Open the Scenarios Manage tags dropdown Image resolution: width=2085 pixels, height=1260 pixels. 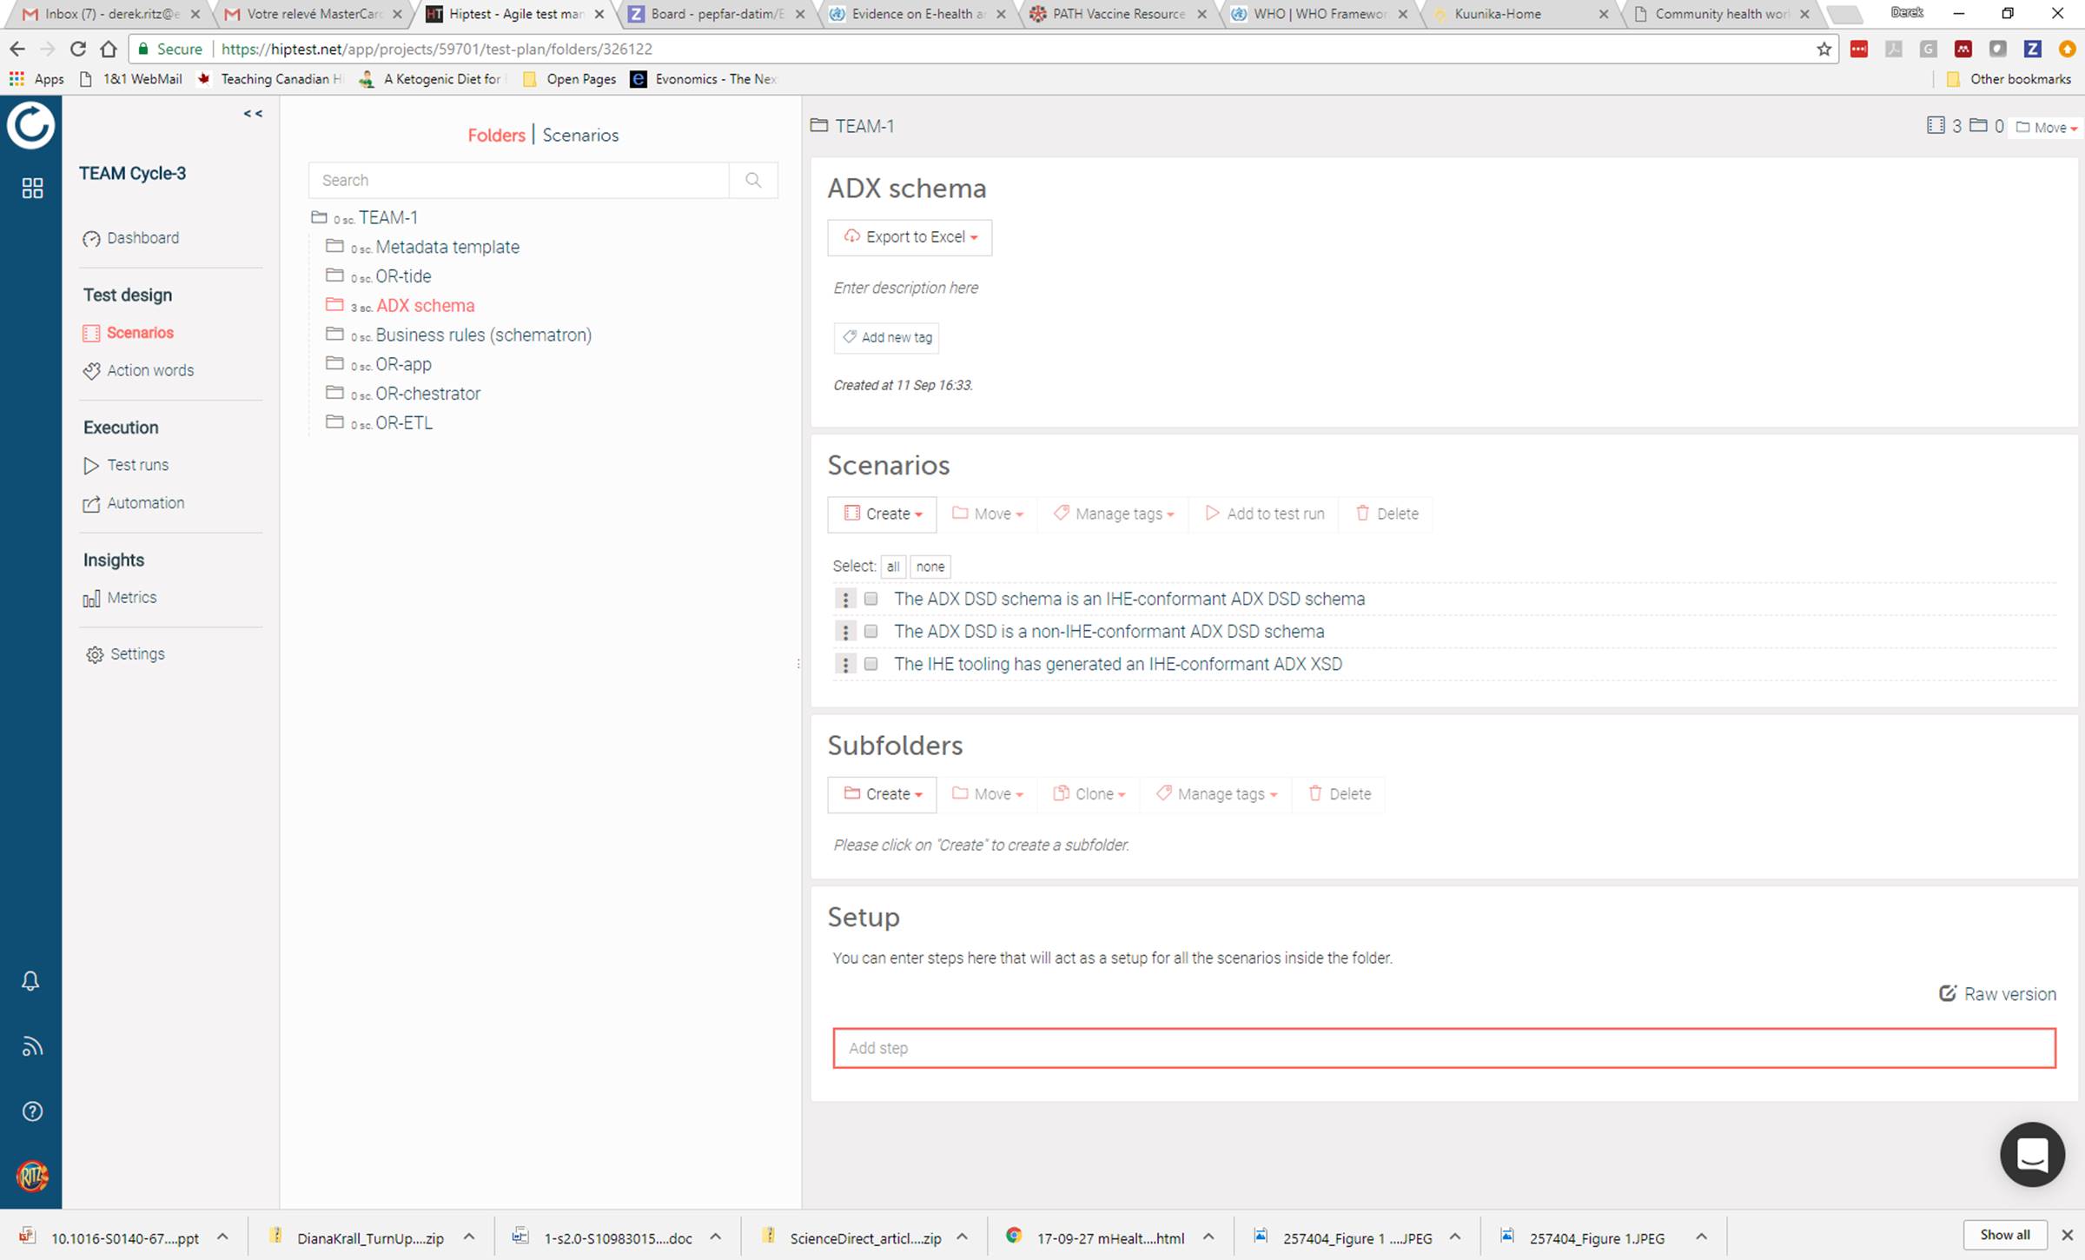[x=1114, y=514]
